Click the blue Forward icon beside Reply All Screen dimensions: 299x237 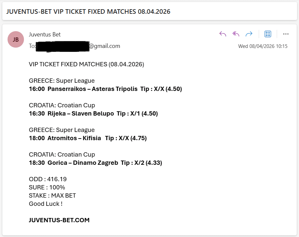coord(249,33)
